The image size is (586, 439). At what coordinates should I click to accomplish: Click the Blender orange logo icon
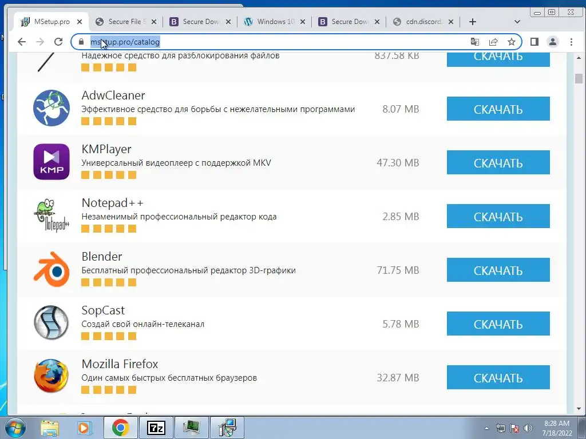[x=51, y=269]
